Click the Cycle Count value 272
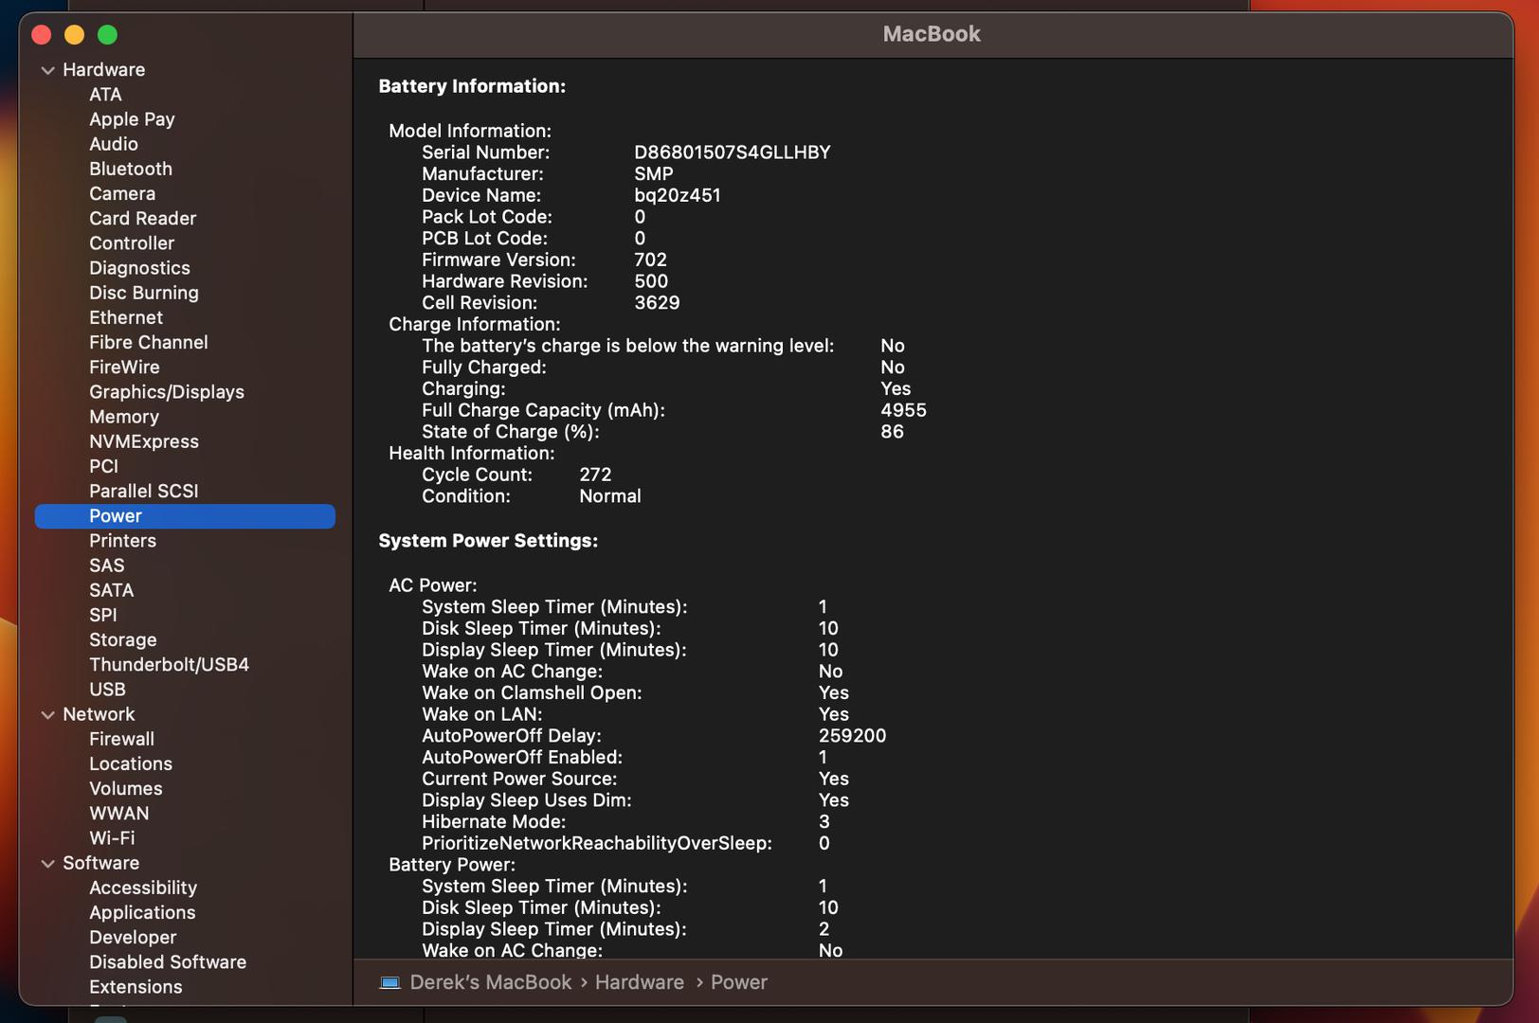 (595, 475)
